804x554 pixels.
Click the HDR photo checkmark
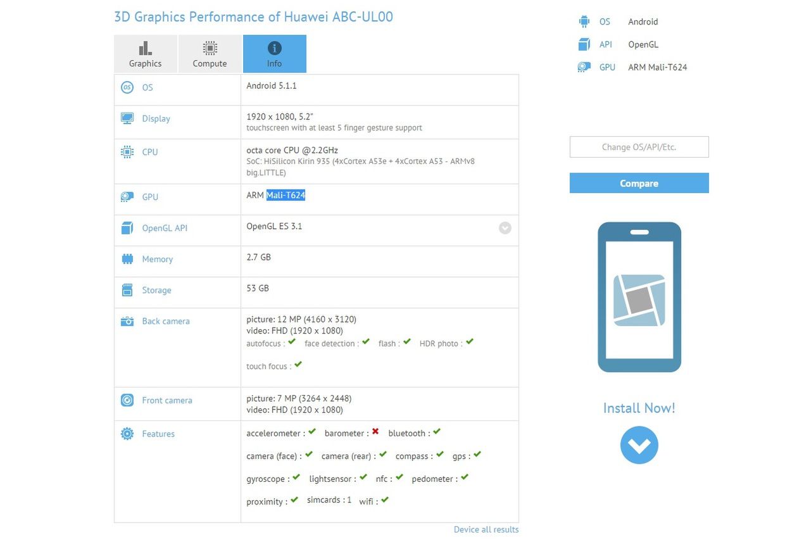coord(469,342)
